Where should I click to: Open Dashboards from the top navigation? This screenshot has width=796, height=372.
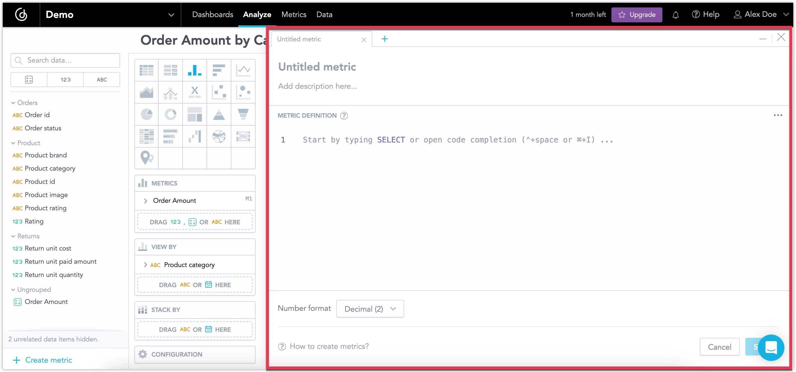(213, 14)
